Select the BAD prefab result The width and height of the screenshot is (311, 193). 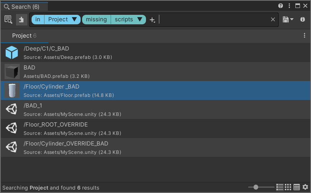[x=155, y=71]
